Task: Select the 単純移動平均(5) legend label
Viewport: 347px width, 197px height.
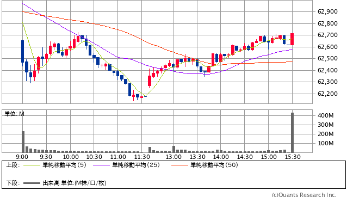Action: [x=64, y=165]
